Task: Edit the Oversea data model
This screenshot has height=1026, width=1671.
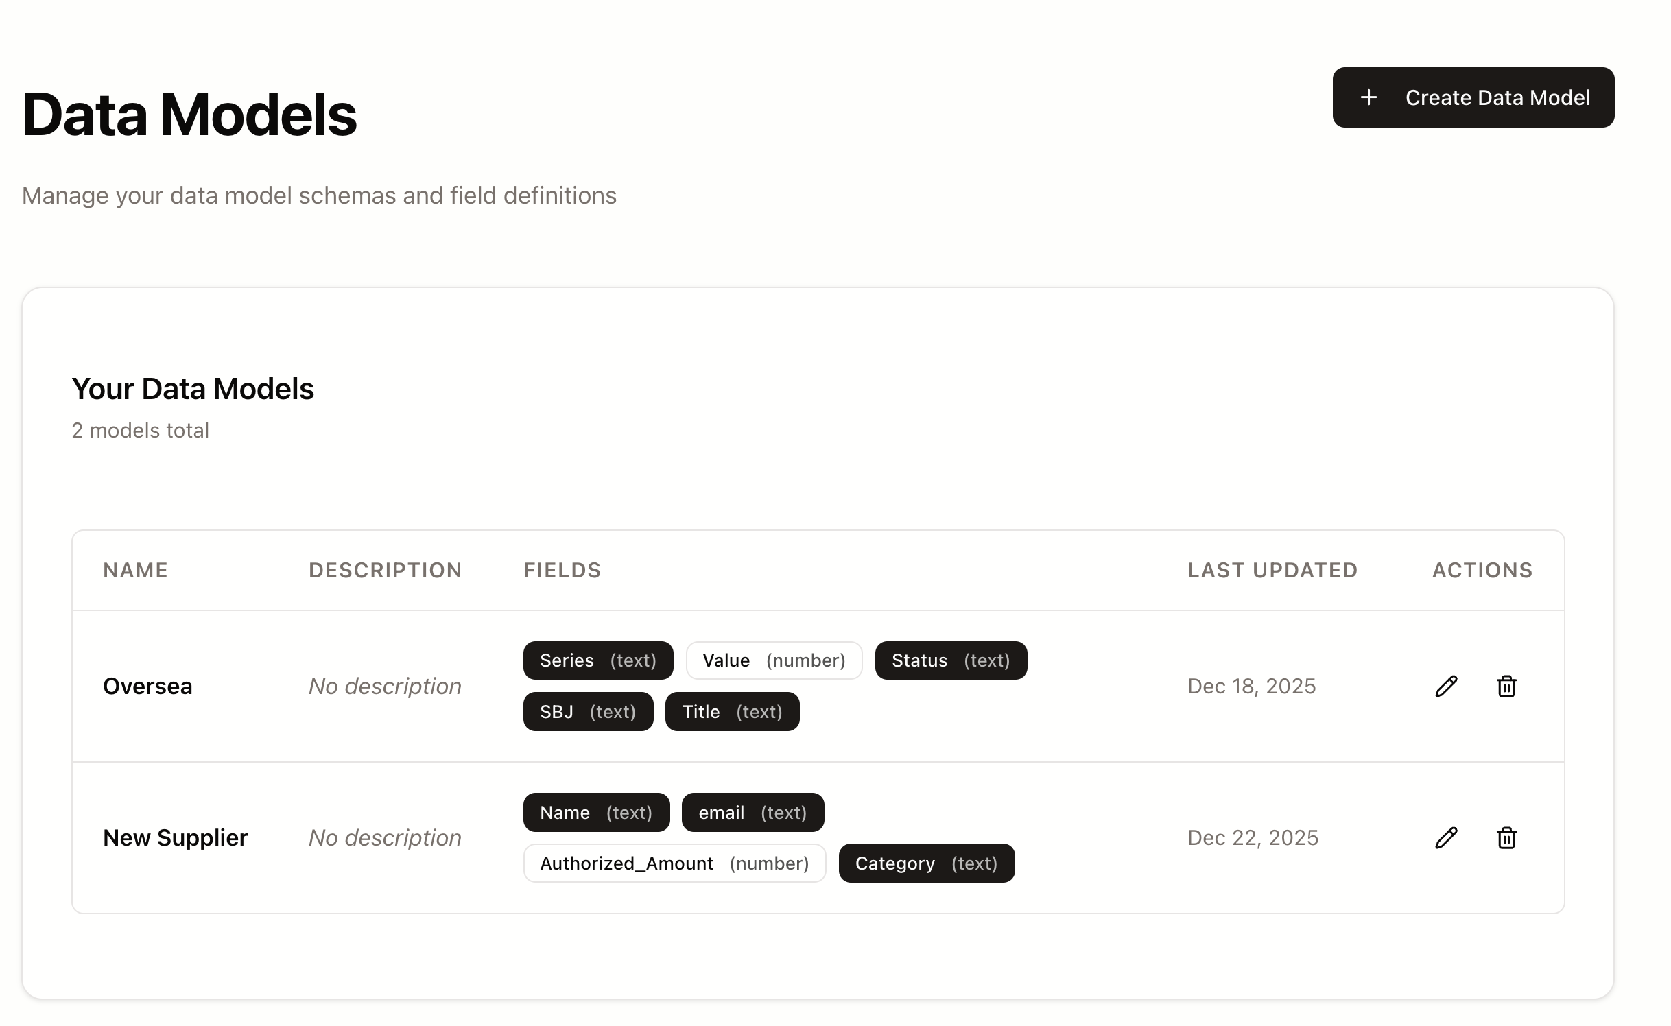Action: (x=1446, y=686)
